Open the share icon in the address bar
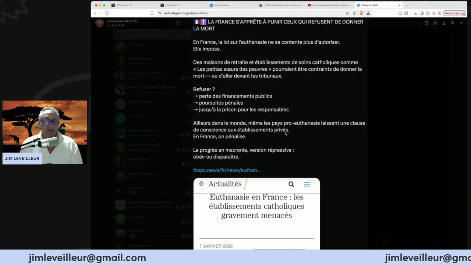The height and width of the screenshot is (265, 471). pyautogui.click(x=354, y=13)
